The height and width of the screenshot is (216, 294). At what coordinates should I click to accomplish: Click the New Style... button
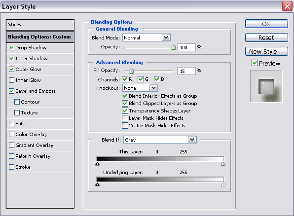pos(266,51)
